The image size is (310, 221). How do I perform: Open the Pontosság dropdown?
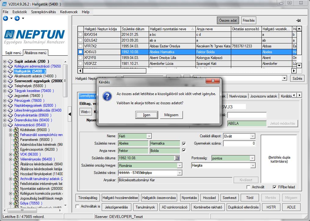coord(252,158)
